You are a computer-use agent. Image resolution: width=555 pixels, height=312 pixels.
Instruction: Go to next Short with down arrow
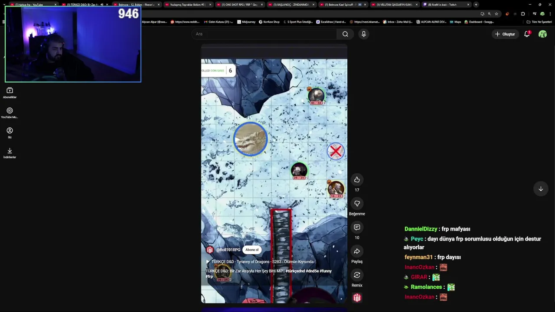541,189
